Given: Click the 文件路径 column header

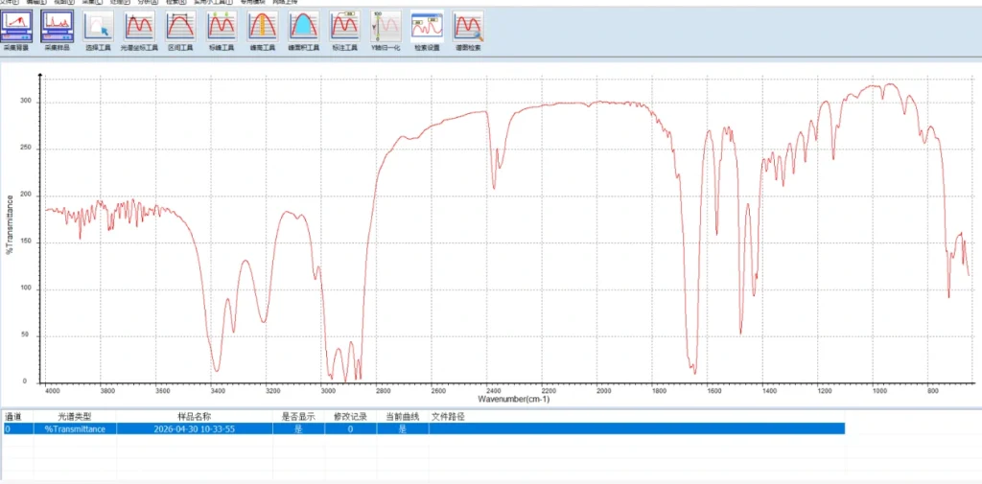Looking at the screenshot, I should click(448, 416).
